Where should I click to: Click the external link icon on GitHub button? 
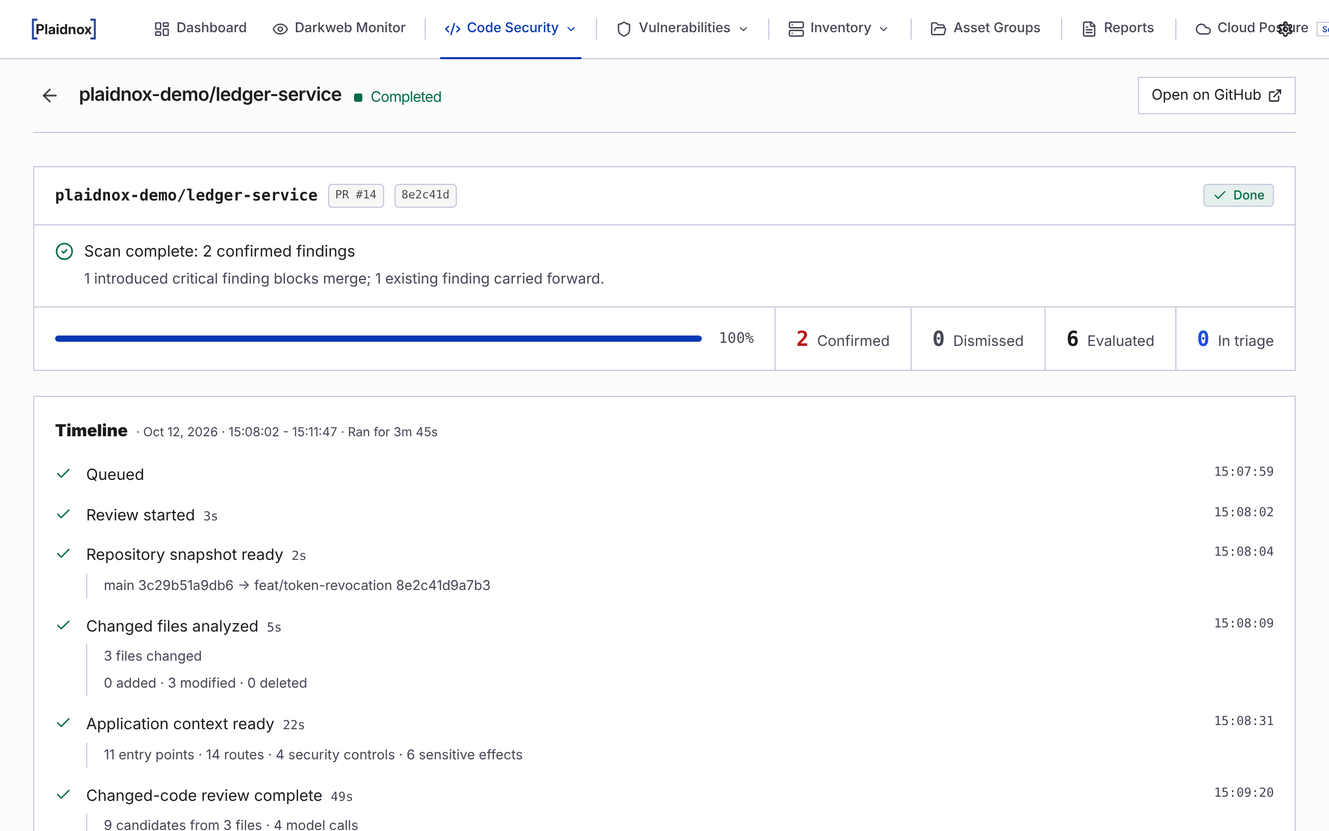click(x=1275, y=96)
